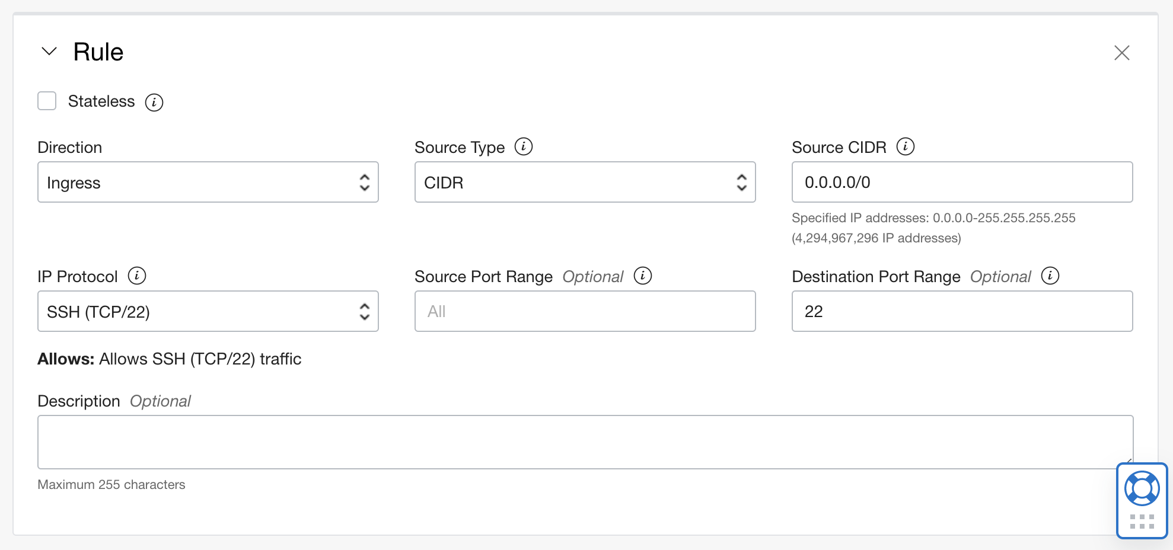Grab the help widget drag handle dots

[x=1142, y=522]
